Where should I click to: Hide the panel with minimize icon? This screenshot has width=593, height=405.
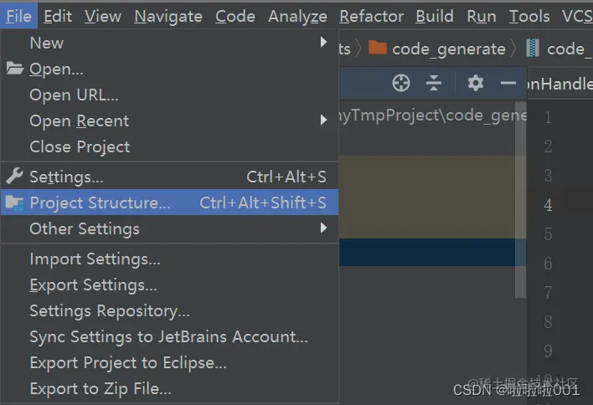coord(508,82)
